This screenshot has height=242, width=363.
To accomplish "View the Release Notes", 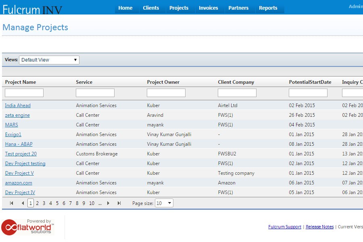I will 319,227.
